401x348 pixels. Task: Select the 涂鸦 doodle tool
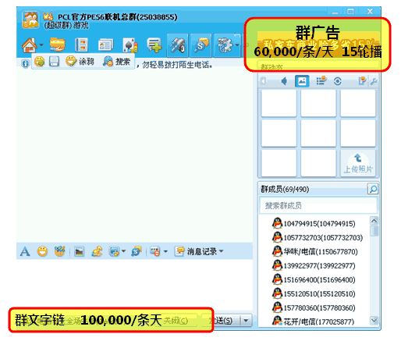click(x=80, y=62)
